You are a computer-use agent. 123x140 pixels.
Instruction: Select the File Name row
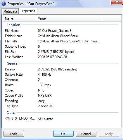62,31
